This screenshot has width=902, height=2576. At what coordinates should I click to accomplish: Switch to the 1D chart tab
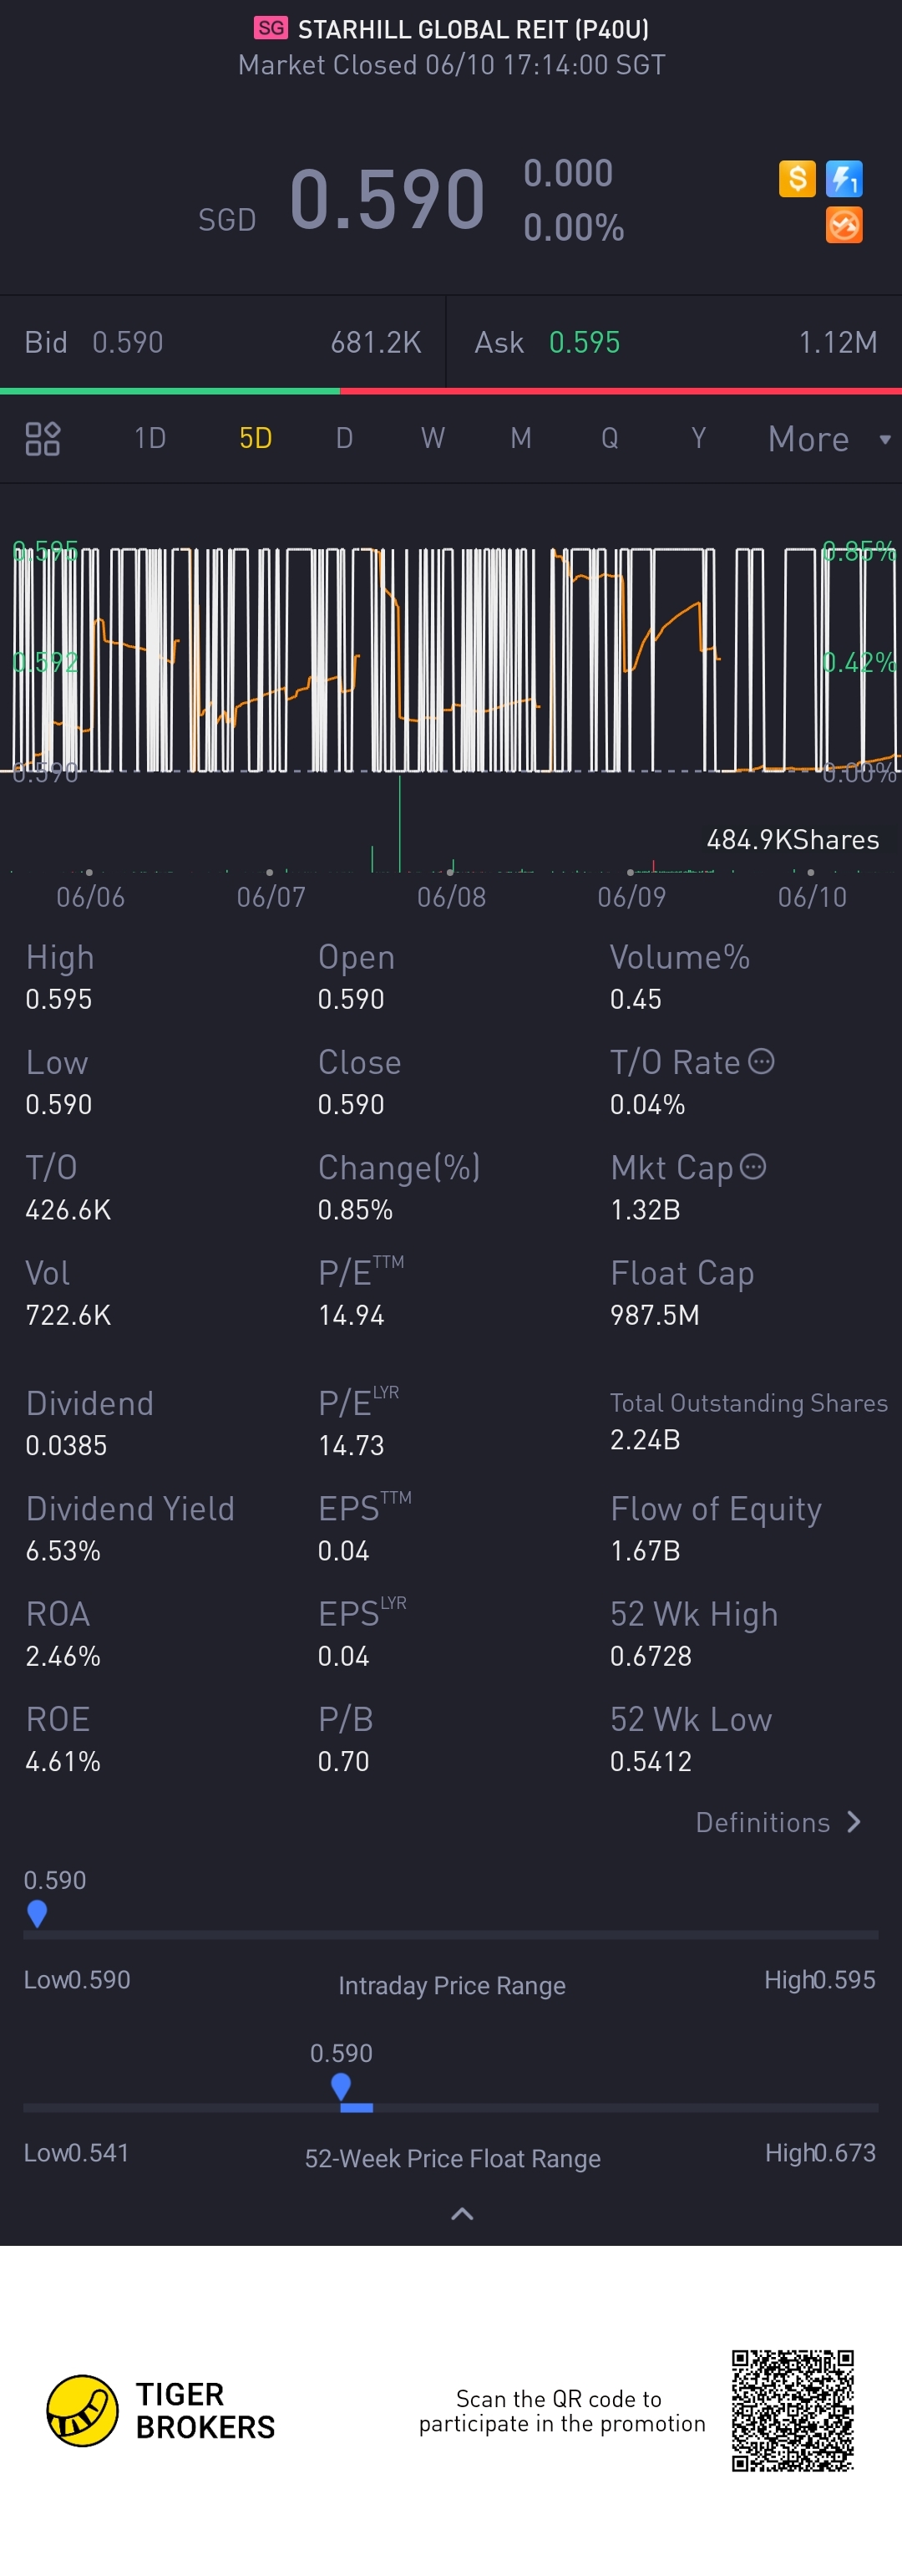(149, 439)
